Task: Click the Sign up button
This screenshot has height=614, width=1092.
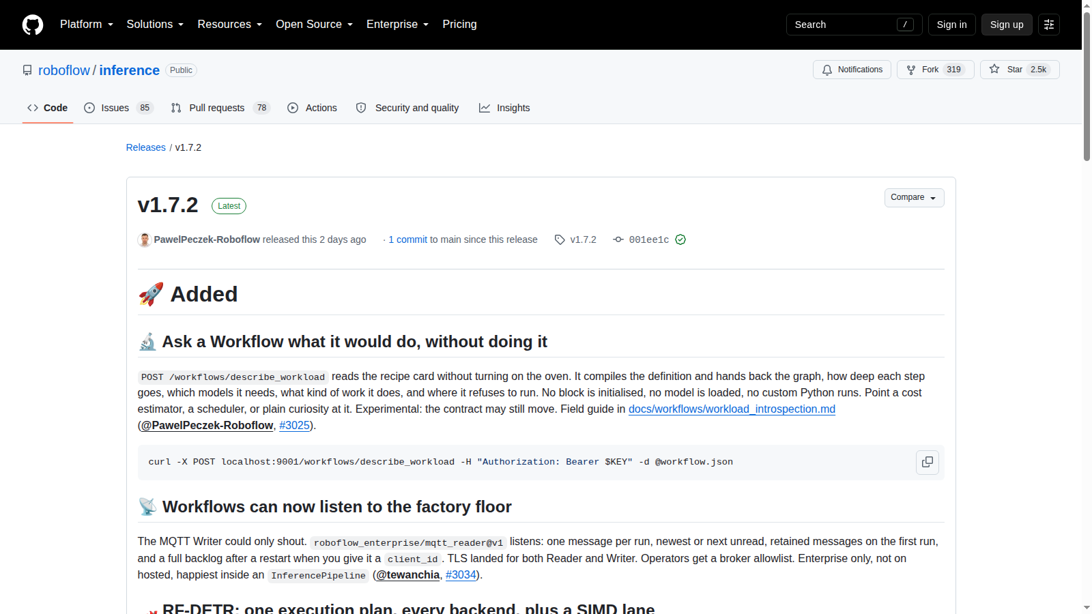Action: click(1007, 25)
